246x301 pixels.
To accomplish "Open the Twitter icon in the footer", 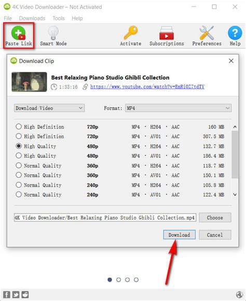I will pyautogui.click(x=16, y=294).
